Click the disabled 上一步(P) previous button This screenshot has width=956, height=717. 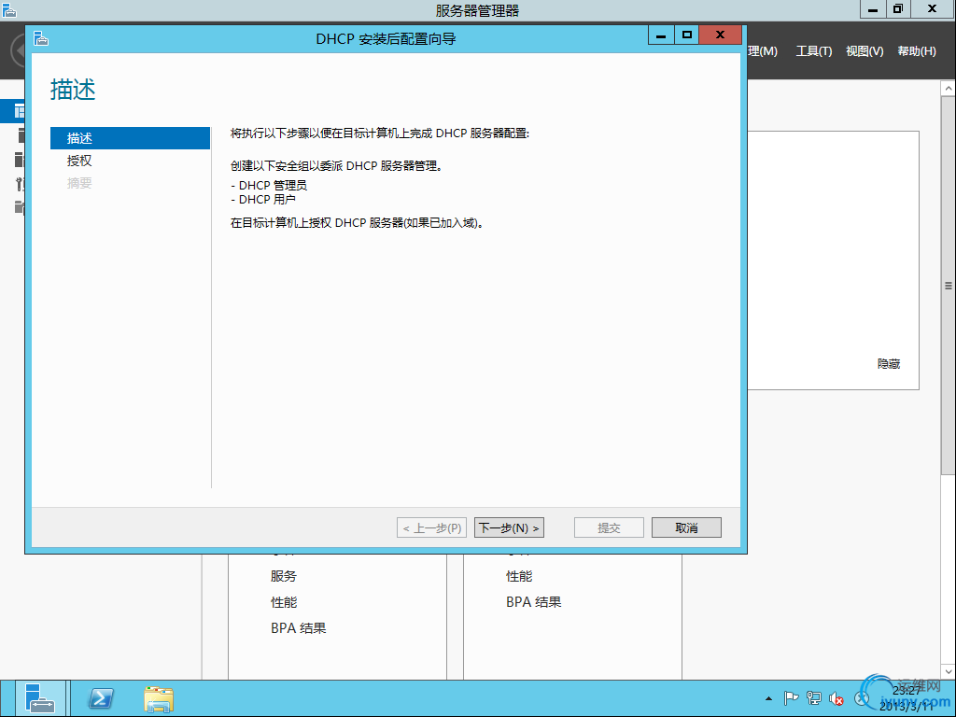(431, 528)
